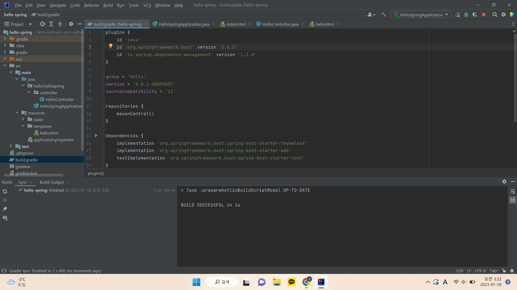The height and width of the screenshot is (290, 517).
Task: Select gradlew file in Project tree
Action: [23, 166]
